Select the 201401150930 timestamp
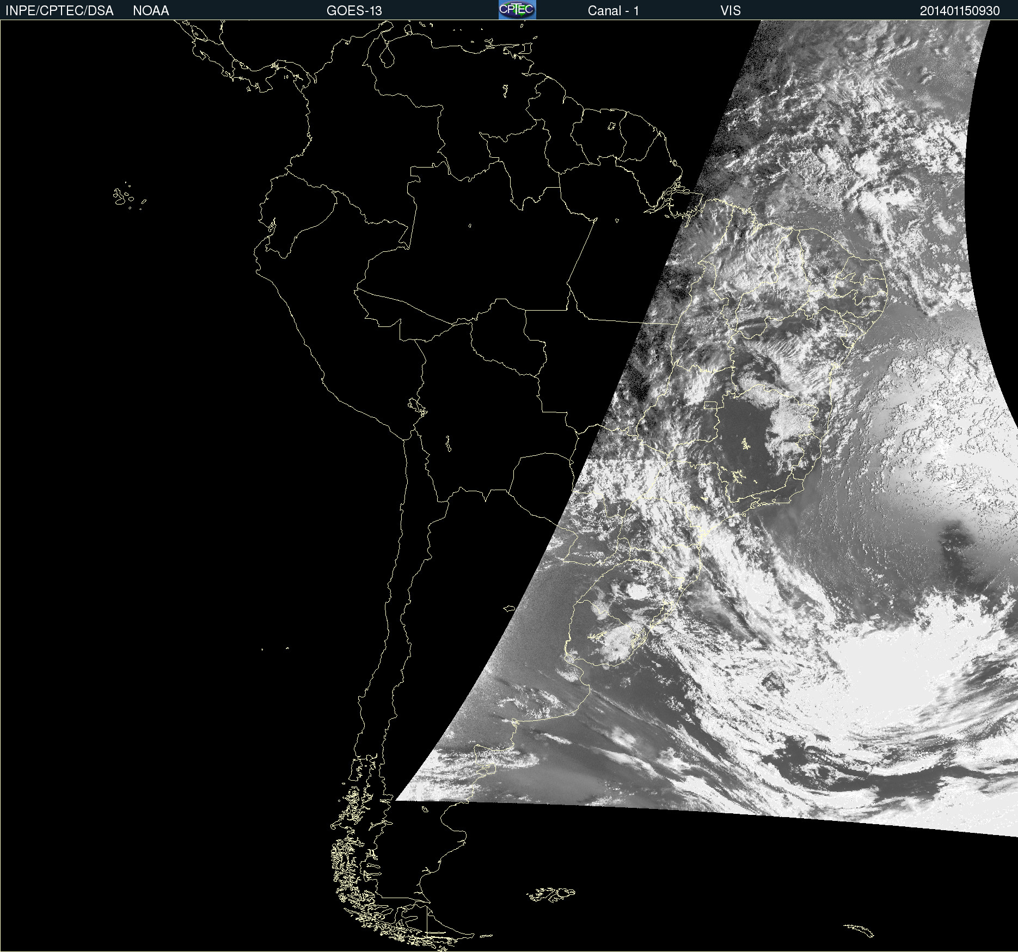 tap(960, 11)
